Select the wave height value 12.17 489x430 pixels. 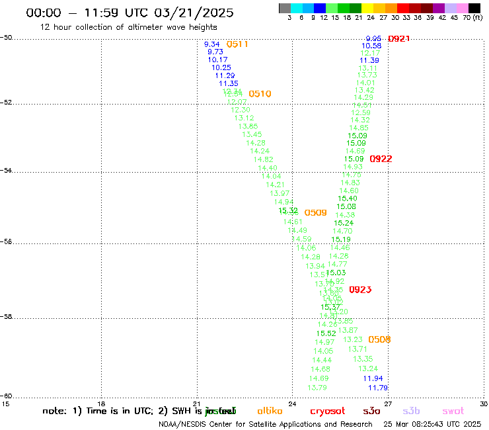pos(370,54)
